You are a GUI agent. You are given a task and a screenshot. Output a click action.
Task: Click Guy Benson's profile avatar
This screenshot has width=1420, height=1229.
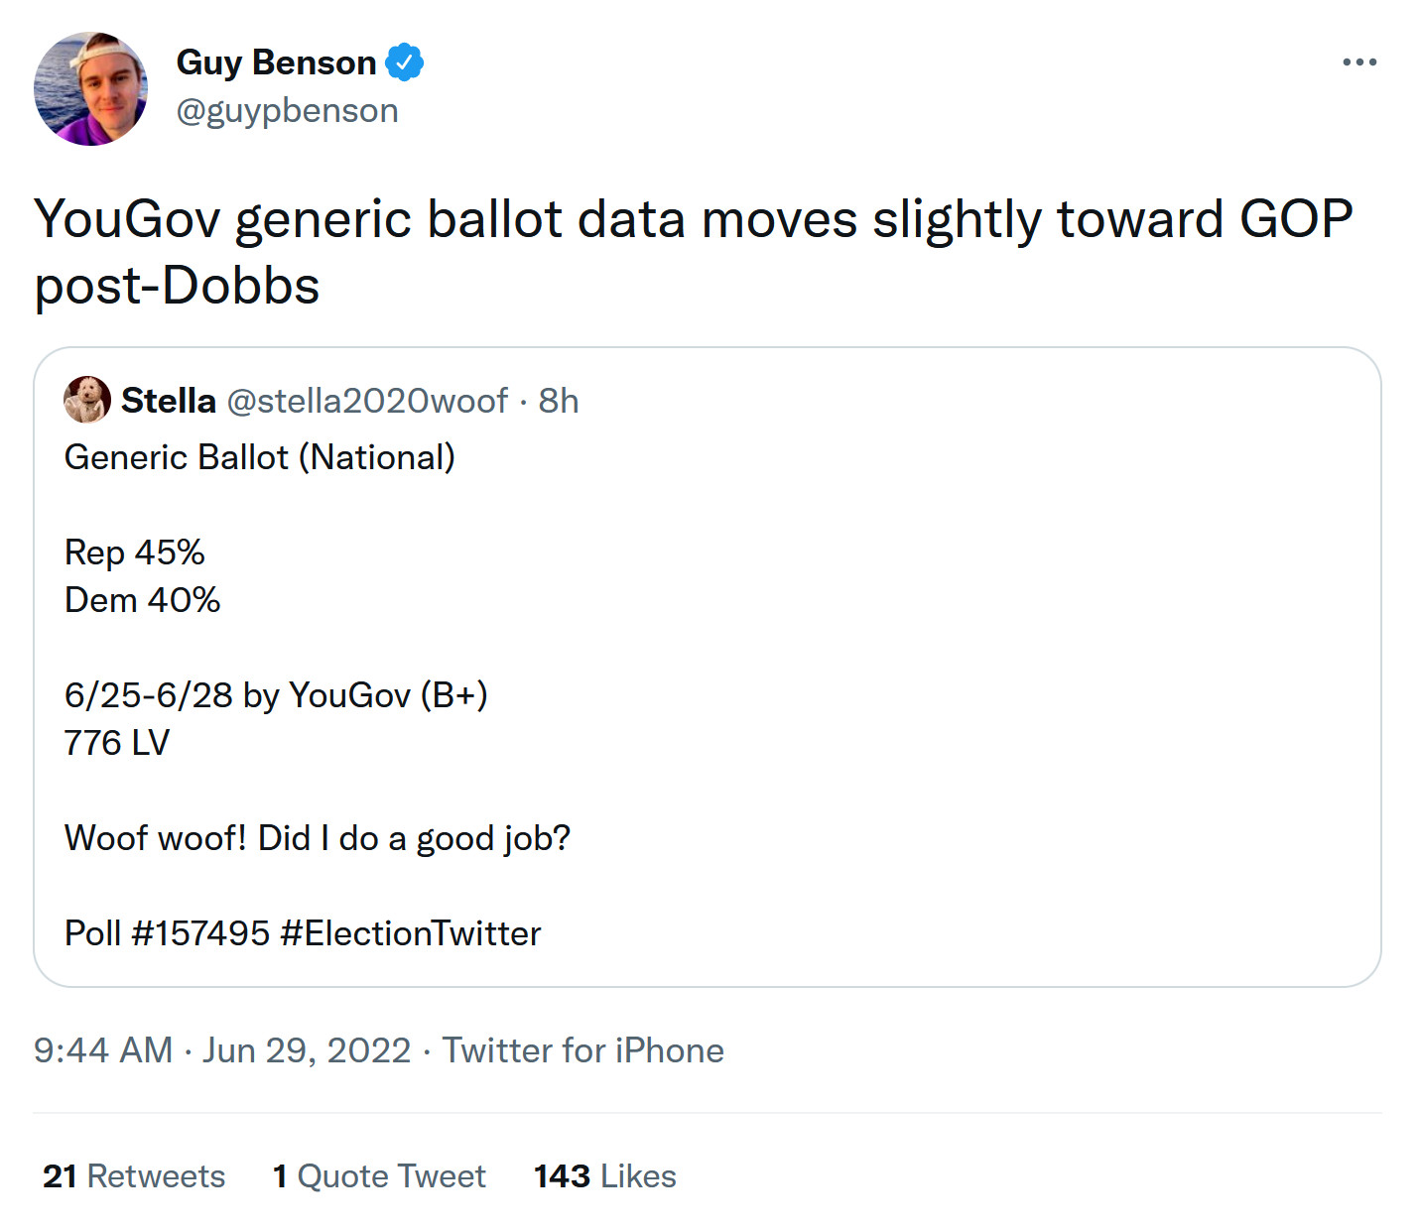[x=90, y=89]
